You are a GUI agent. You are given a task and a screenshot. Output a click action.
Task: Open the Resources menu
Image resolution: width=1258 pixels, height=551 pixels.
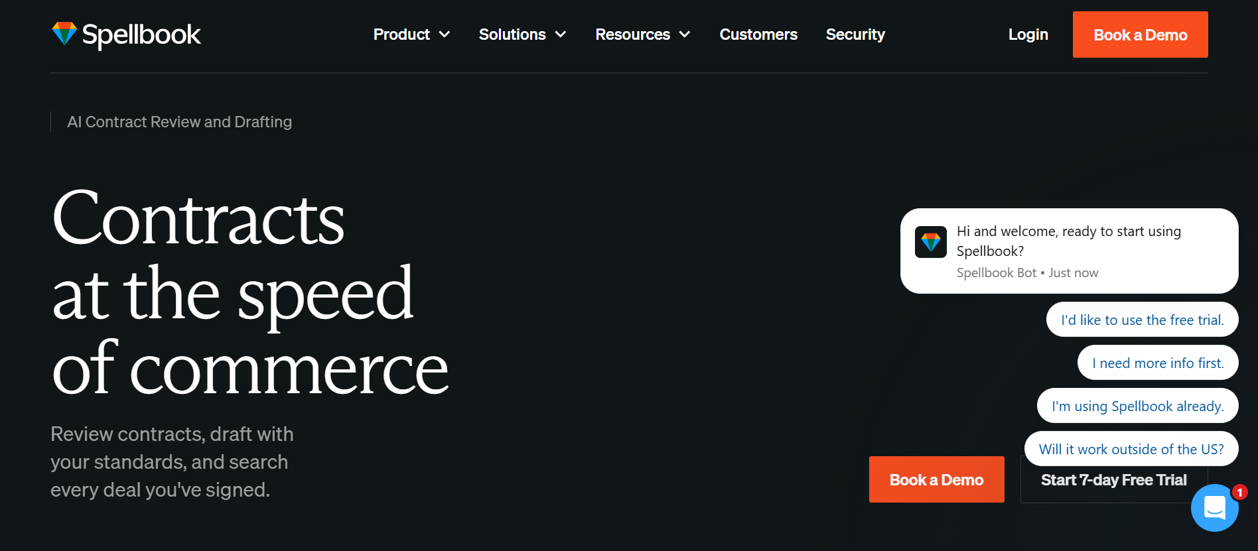(x=643, y=34)
